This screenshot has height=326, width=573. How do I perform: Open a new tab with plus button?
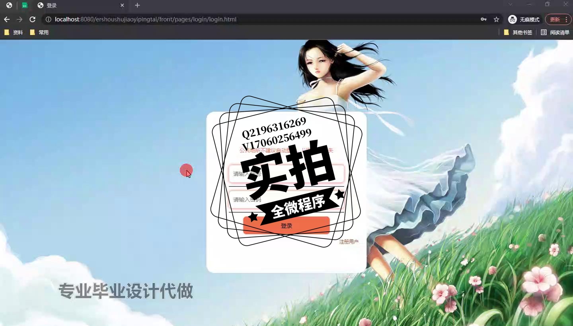click(137, 6)
